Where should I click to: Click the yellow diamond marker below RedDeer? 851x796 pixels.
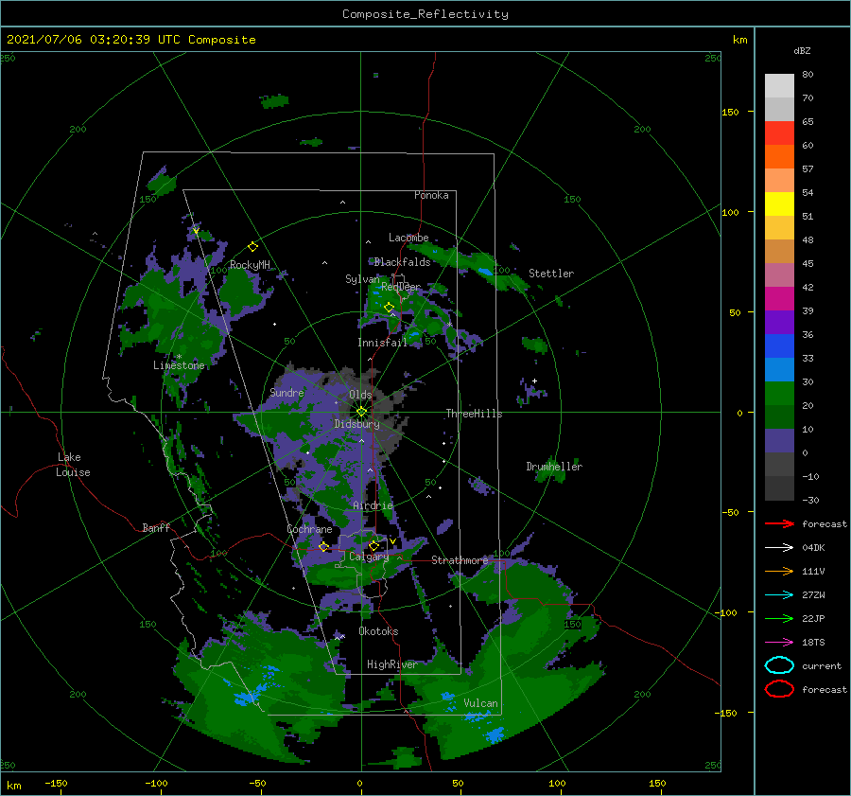click(389, 307)
